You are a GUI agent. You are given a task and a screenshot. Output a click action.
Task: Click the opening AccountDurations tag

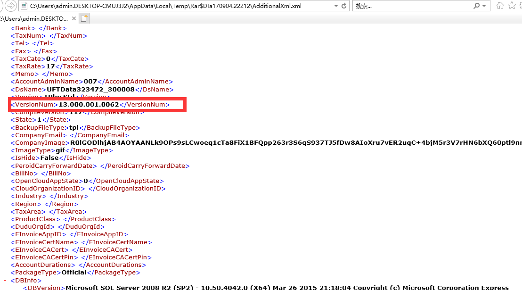click(x=43, y=265)
